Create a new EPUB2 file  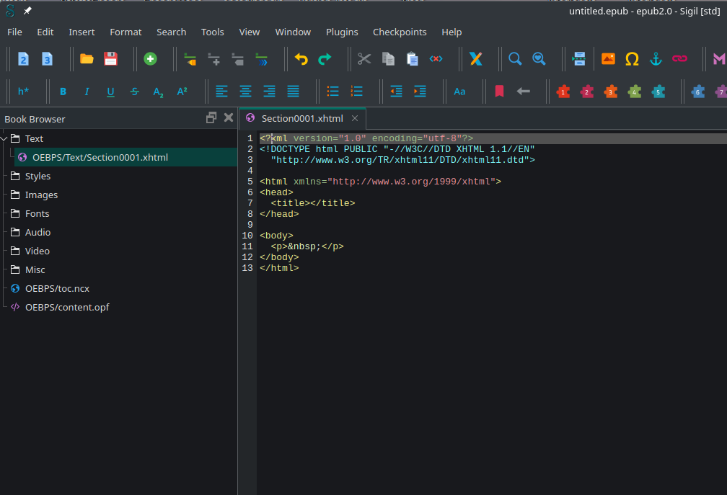coord(23,59)
